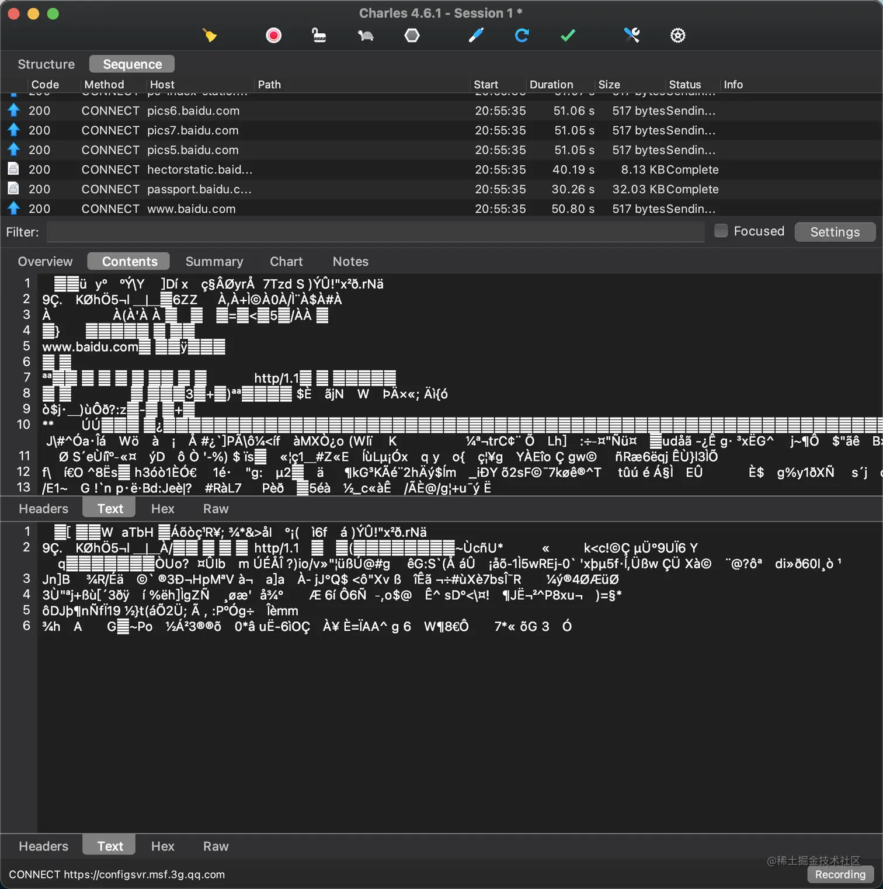Click the 32.03 KB size cell

click(x=639, y=189)
